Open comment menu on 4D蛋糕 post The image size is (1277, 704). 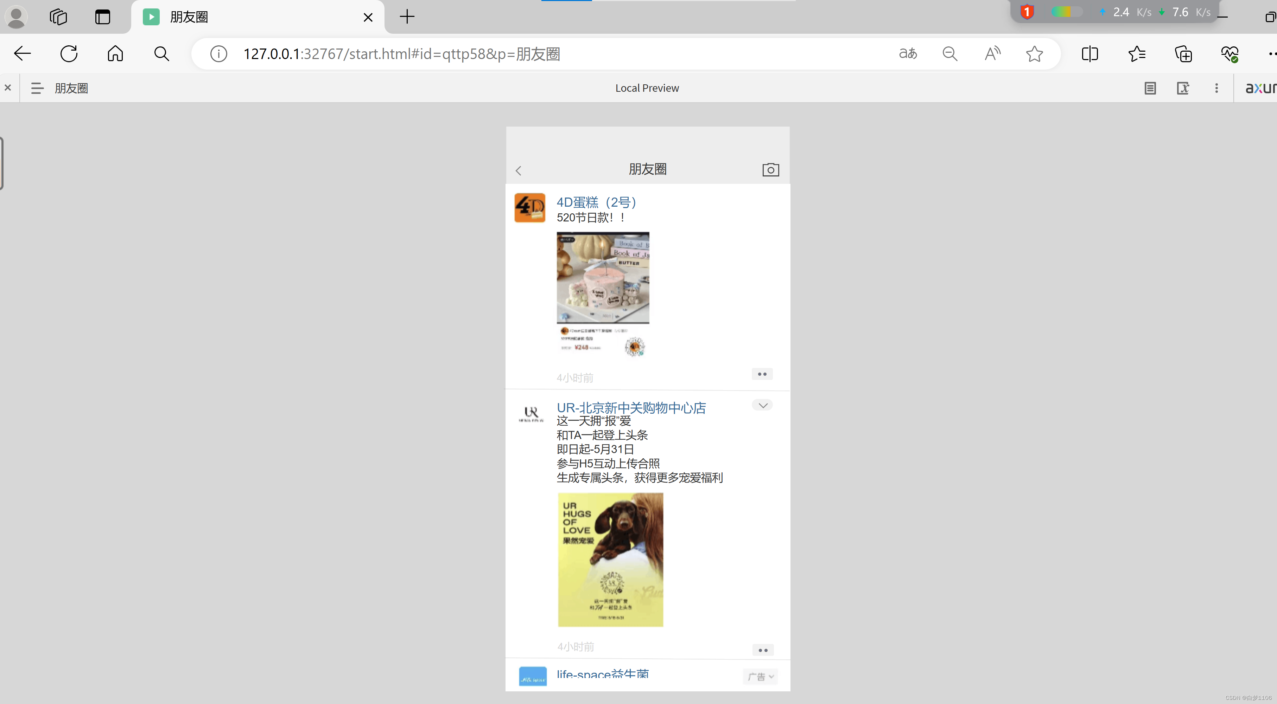pyautogui.click(x=762, y=374)
